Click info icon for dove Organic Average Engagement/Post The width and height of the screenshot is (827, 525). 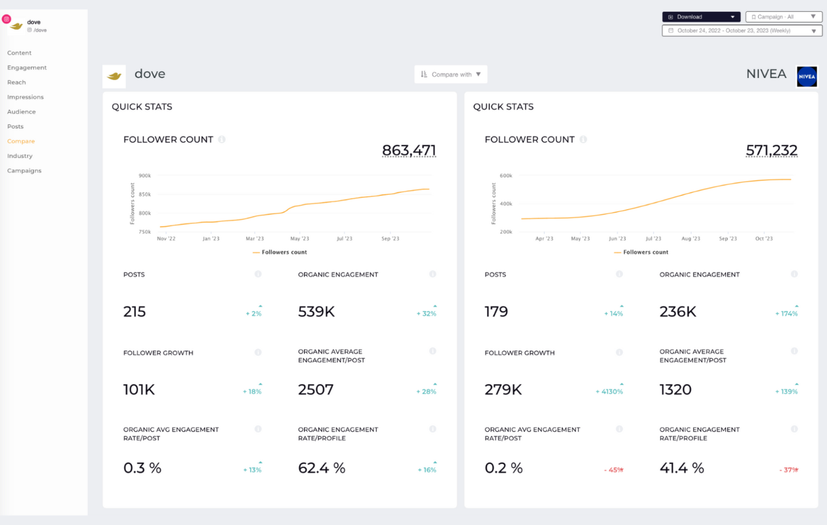click(433, 352)
